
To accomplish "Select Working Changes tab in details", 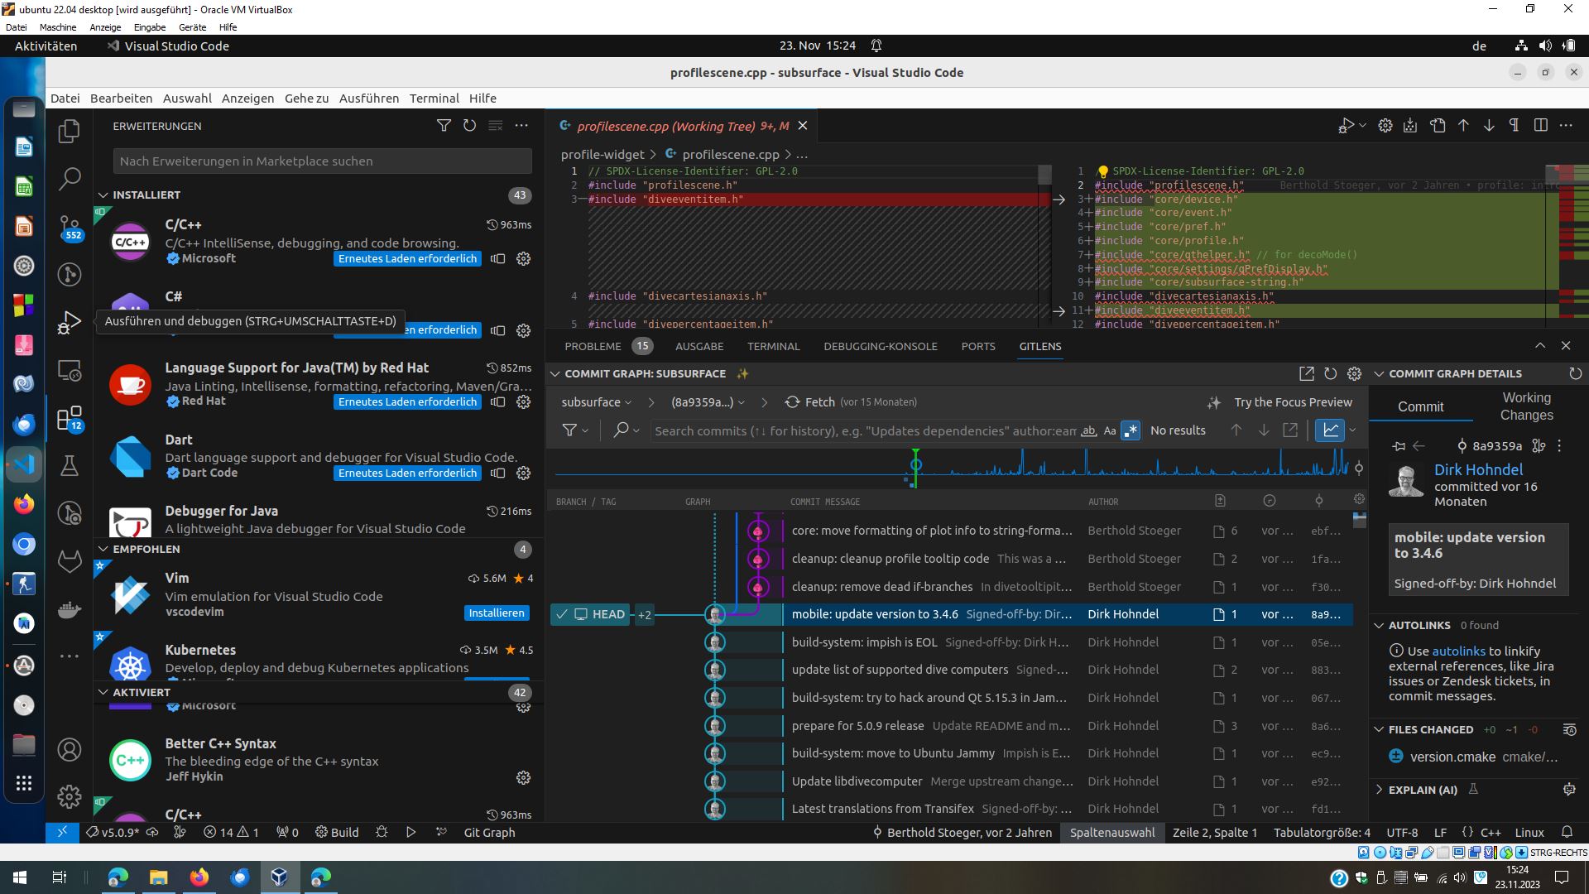I will click(x=1526, y=406).
